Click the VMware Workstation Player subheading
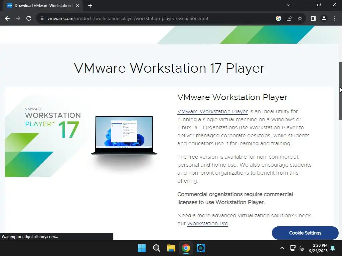The image size is (342, 256). pos(232,97)
